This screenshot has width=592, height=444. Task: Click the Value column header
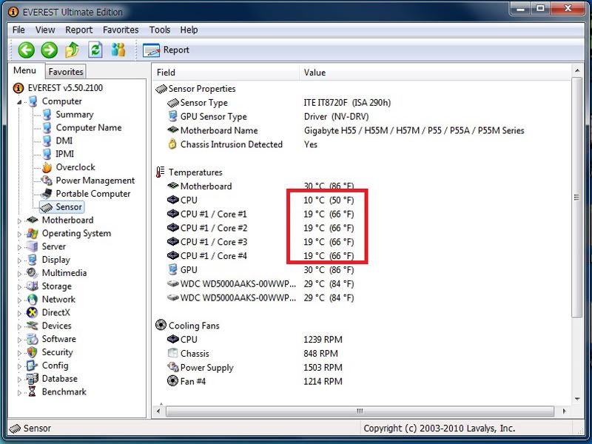[x=435, y=73]
